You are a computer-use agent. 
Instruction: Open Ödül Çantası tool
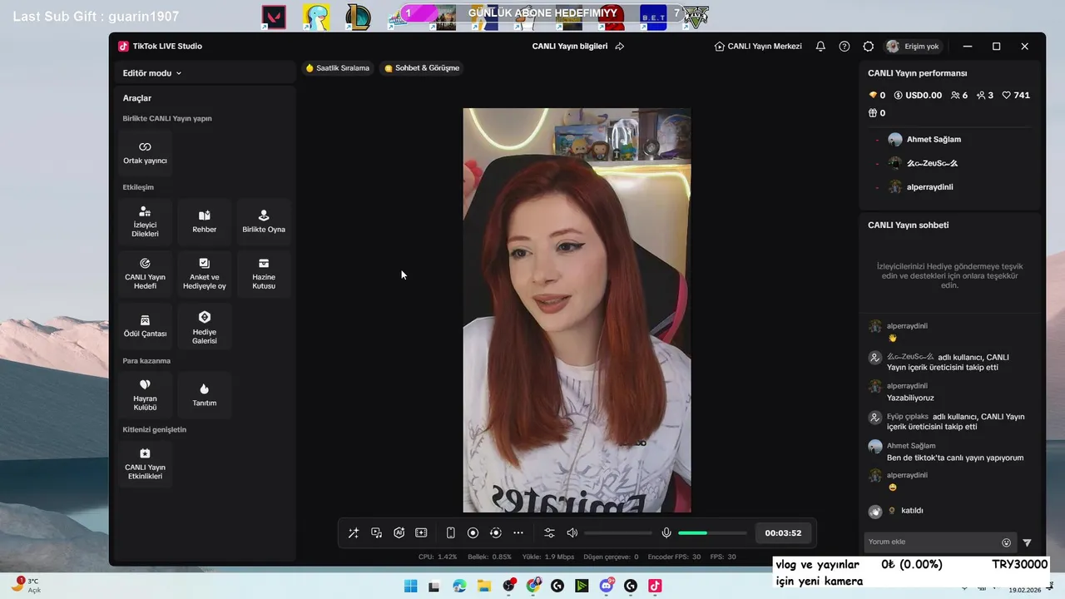point(145,326)
